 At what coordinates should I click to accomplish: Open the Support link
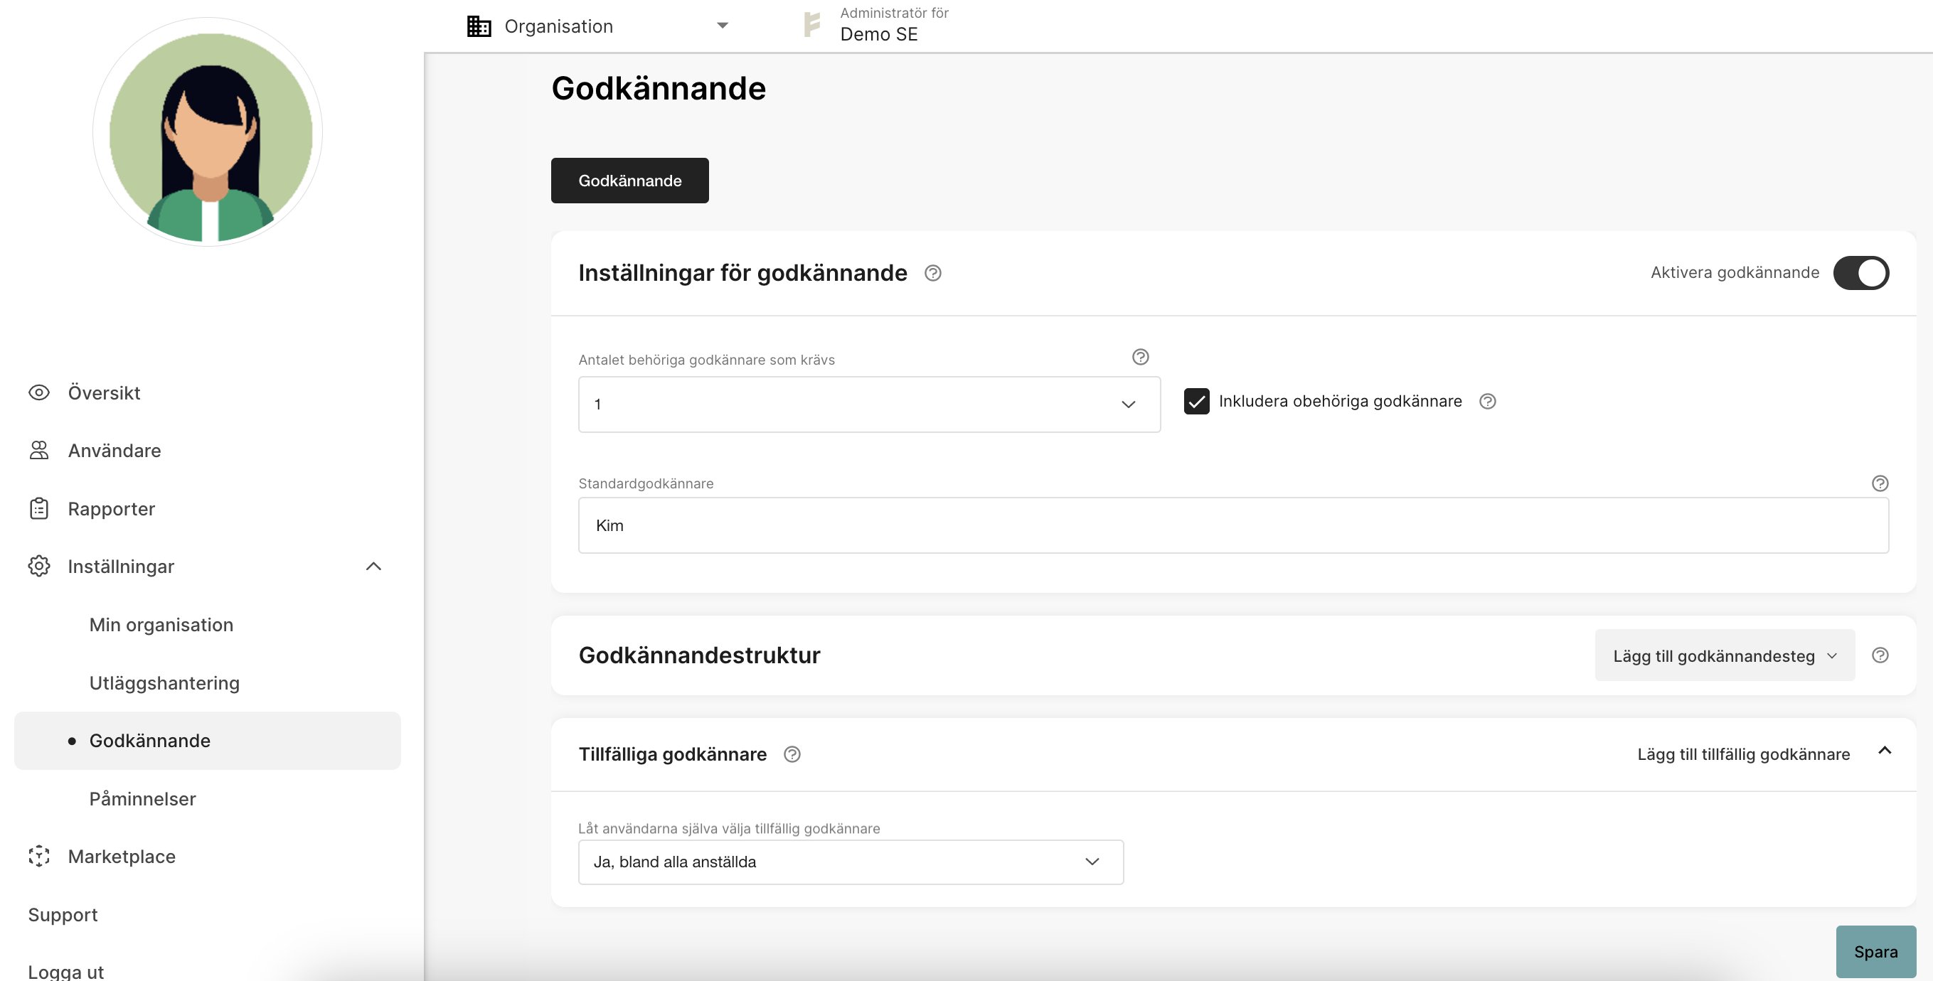tap(63, 915)
